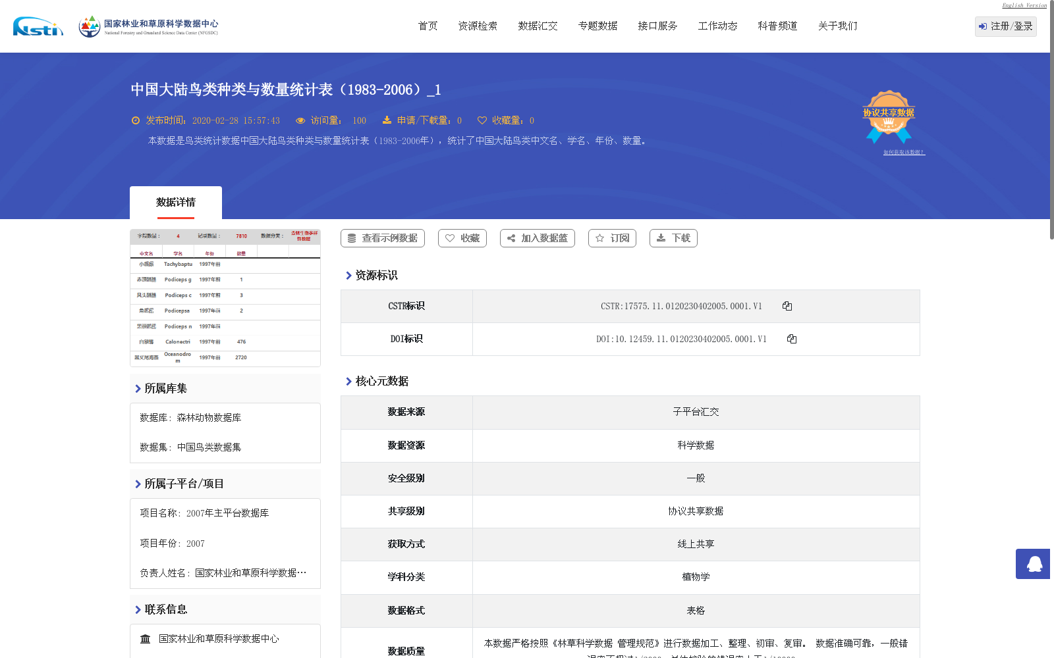Click the download icon beside 申请/下载量
This screenshot has width=1054, height=658.
pos(387,120)
